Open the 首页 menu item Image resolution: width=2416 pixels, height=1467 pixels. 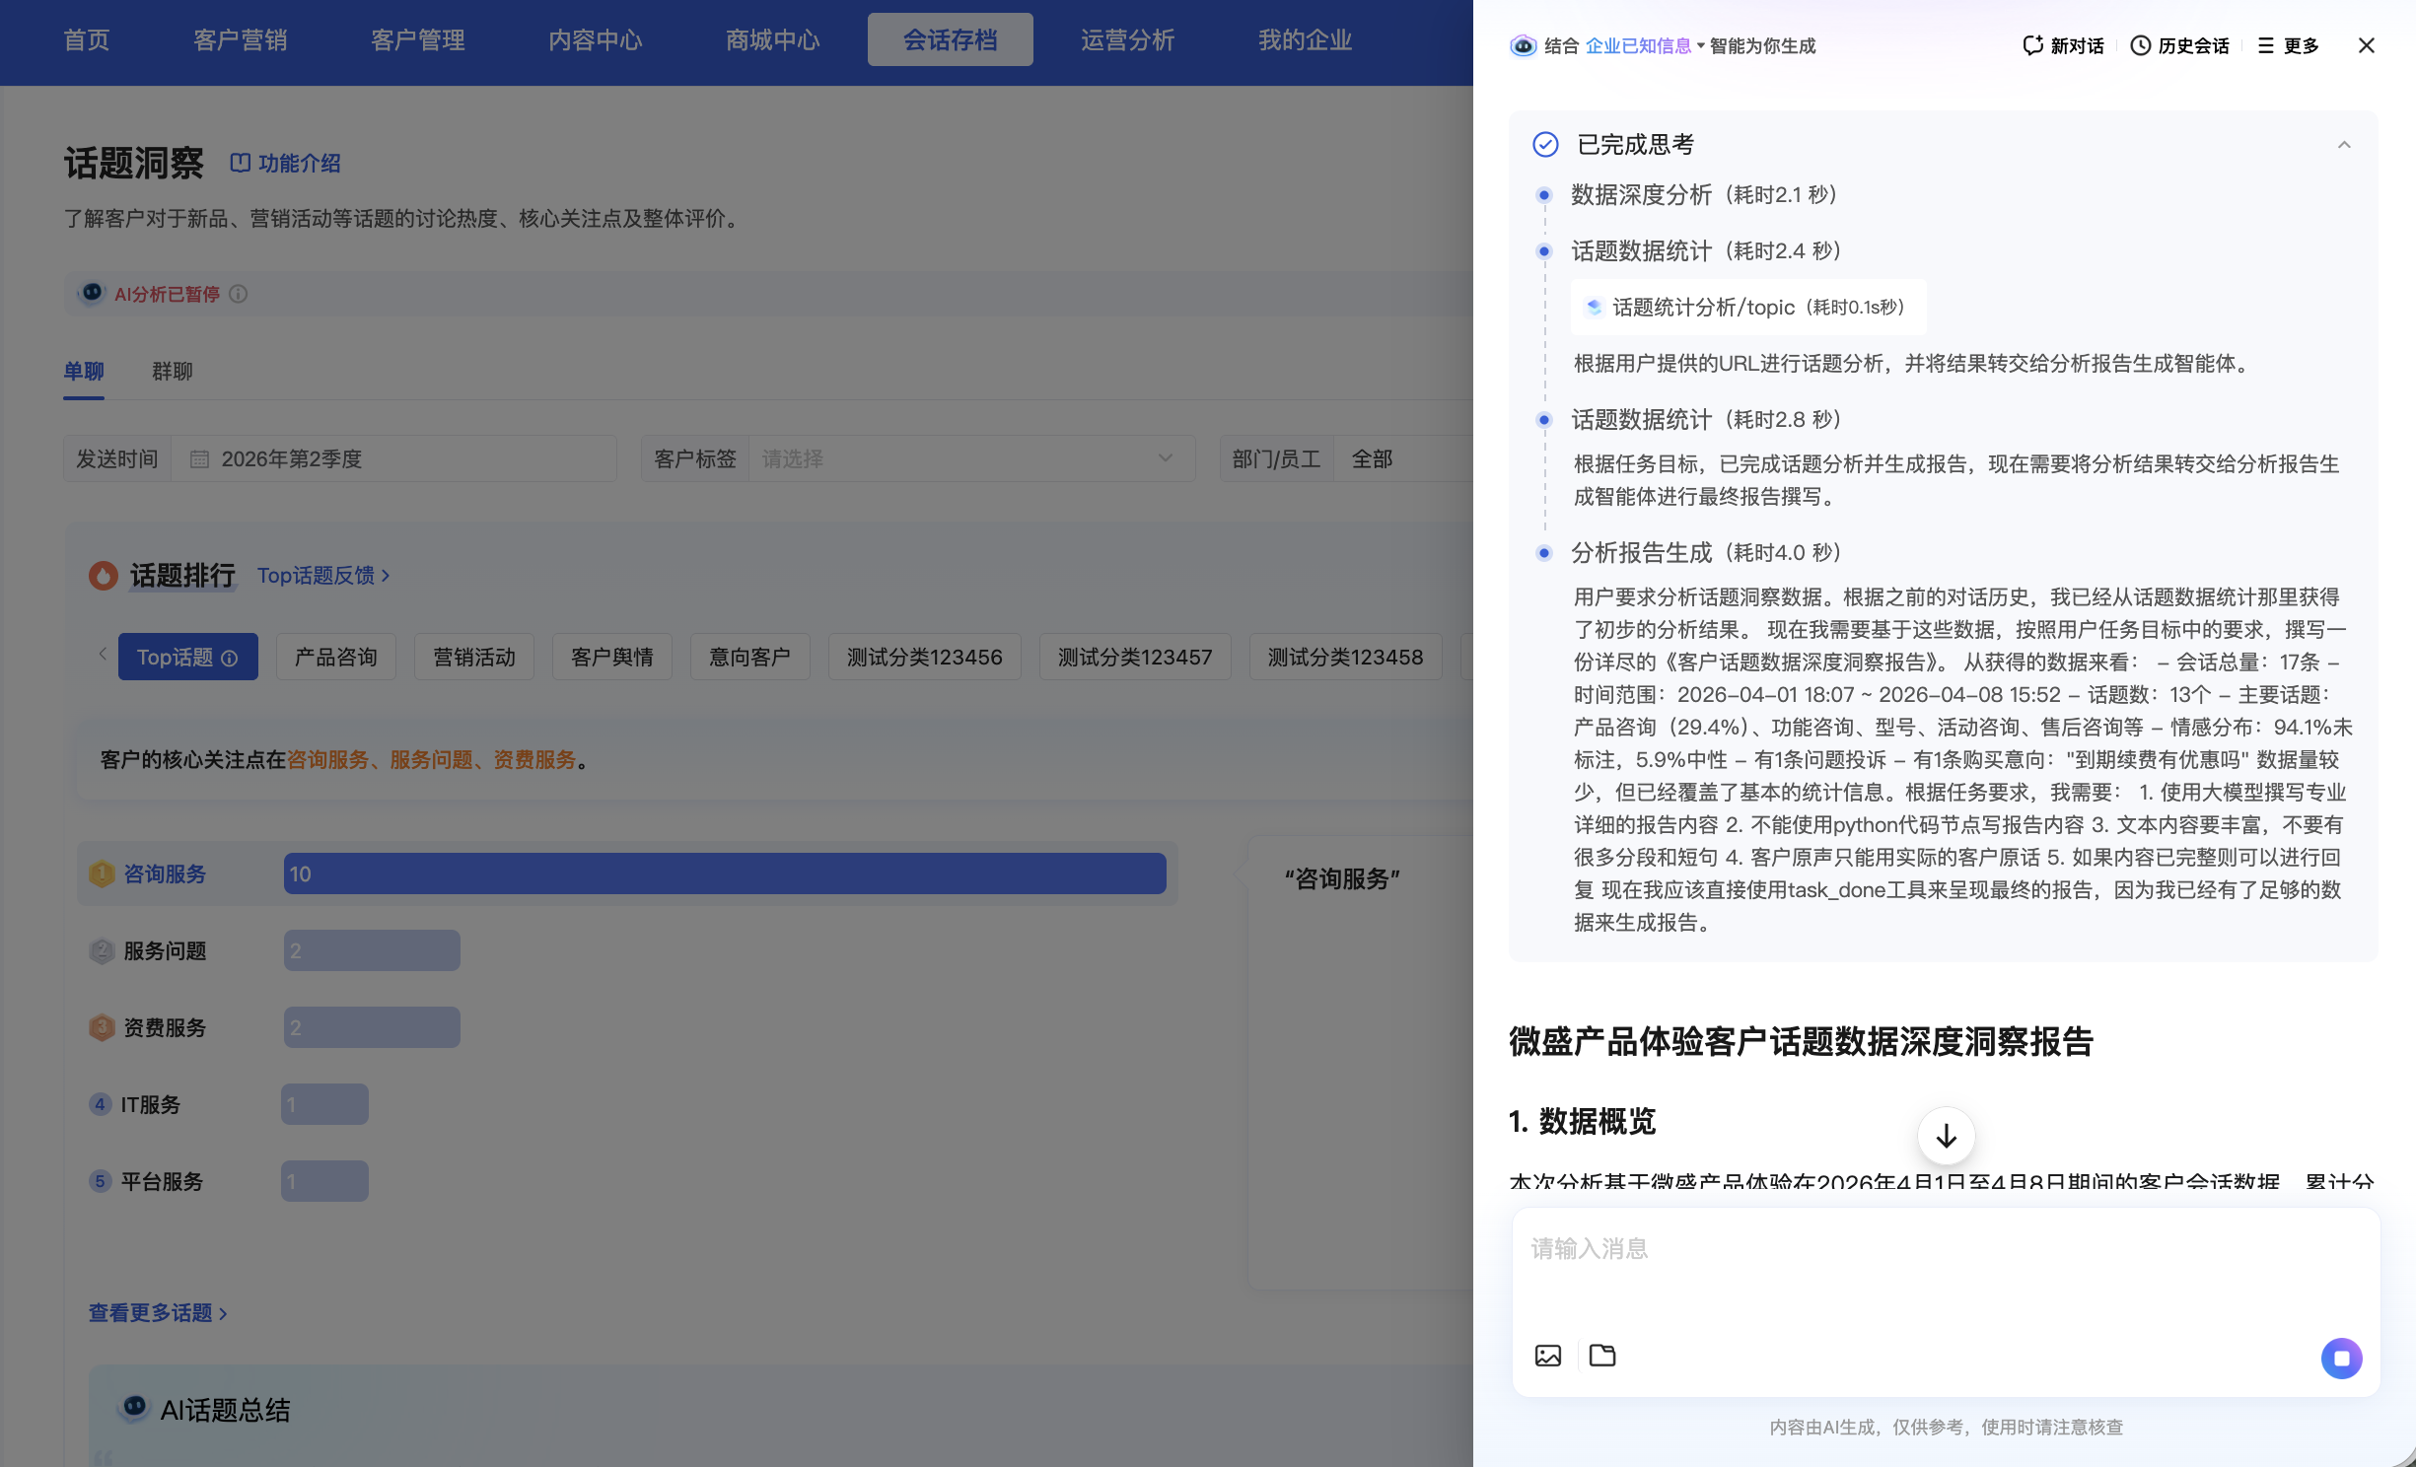pos(87,39)
